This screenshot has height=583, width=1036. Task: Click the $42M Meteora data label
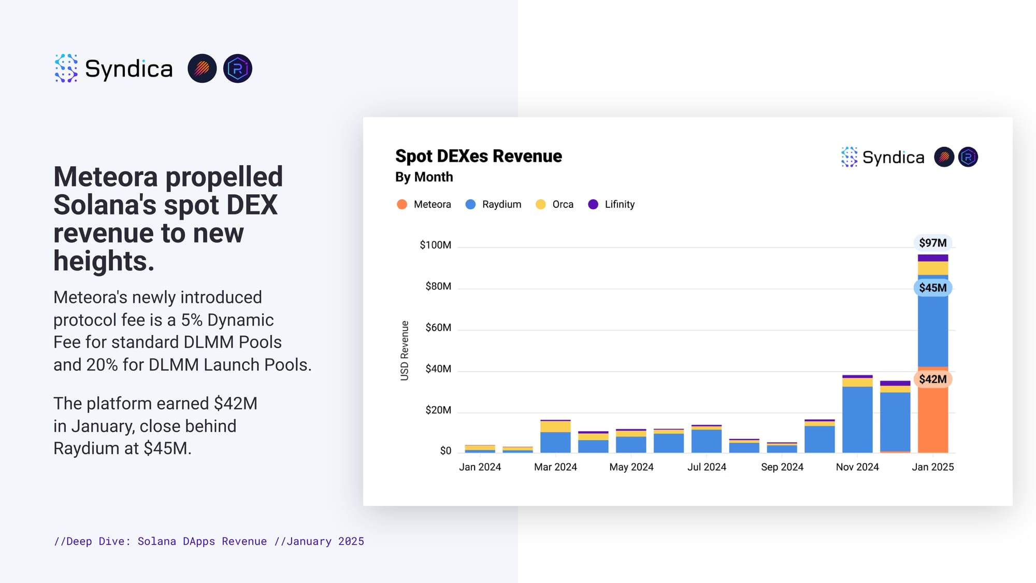(932, 379)
